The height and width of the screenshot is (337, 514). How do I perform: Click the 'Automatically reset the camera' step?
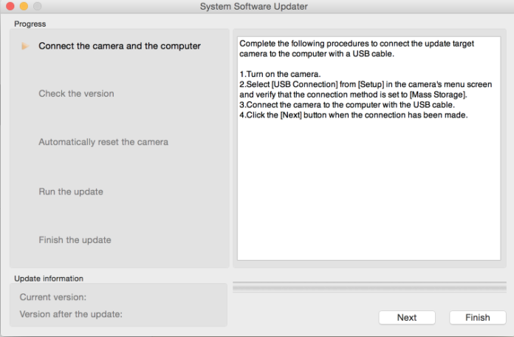[103, 142]
